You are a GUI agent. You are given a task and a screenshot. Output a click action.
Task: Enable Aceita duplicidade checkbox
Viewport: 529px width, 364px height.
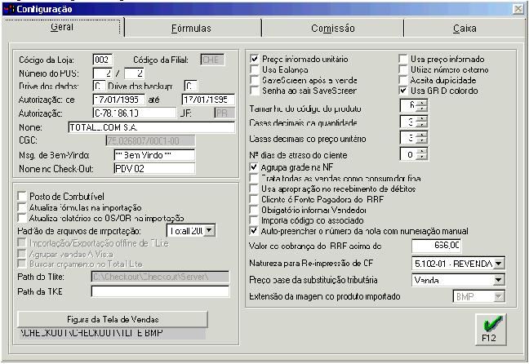pyautogui.click(x=402, y=80)
